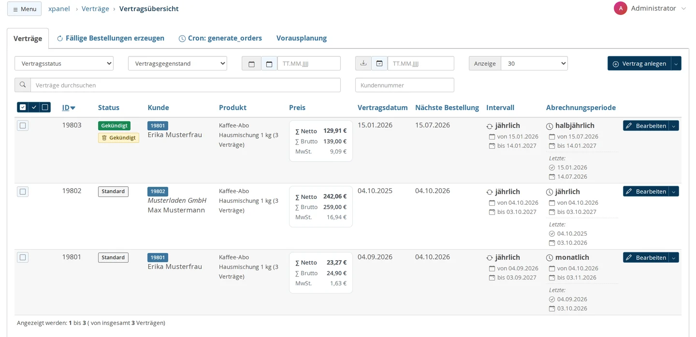Focus the Kundennummer input field

coord(405,85)
